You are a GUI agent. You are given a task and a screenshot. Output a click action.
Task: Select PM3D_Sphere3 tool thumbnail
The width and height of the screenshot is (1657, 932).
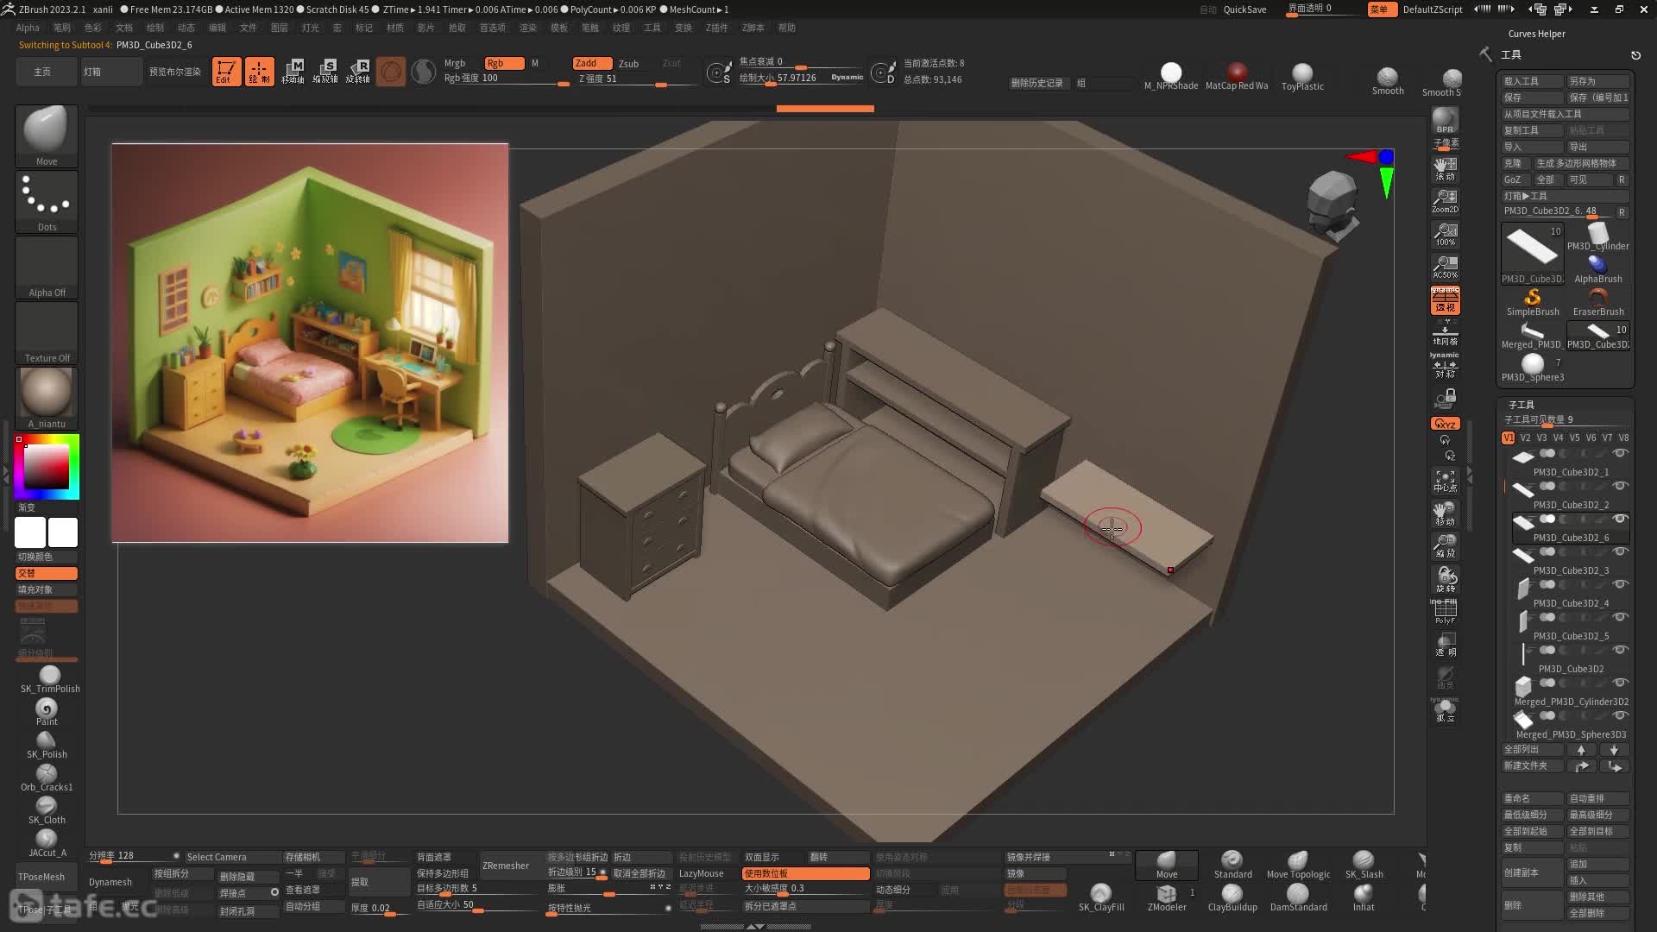coord(1532,368)
